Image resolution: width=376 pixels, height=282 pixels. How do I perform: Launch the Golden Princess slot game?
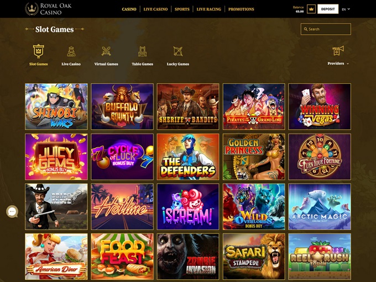254,157
